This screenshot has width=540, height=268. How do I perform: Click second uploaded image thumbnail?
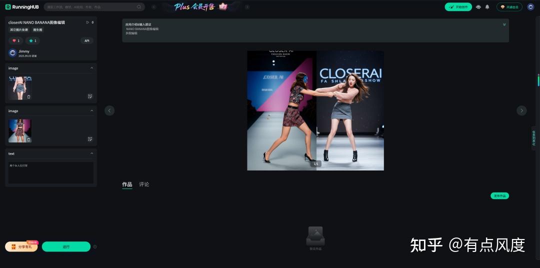point(20,130)
